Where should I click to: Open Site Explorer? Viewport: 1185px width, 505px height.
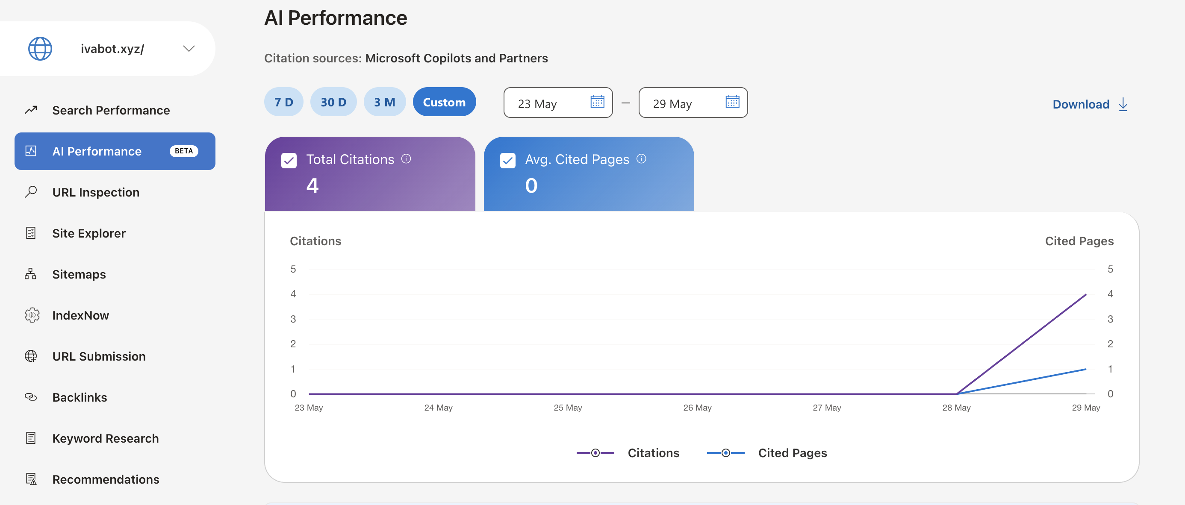tap(89, 233)
